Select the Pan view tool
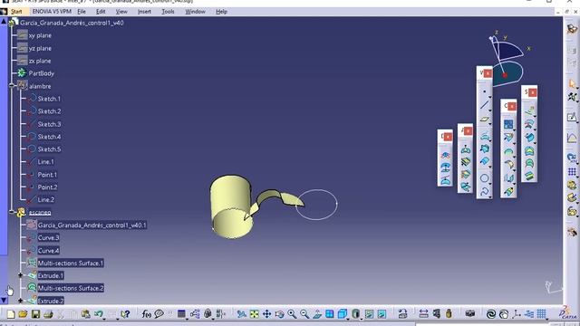 point(266,314)
